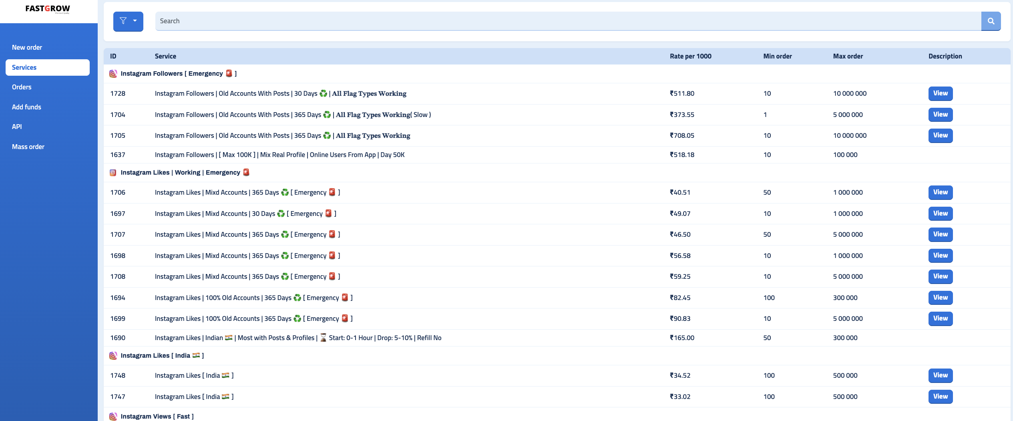
Task: Click Instagram icon beside Likes India category
Action: coord(113,356)
